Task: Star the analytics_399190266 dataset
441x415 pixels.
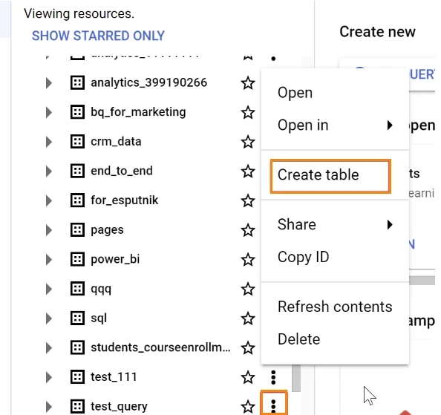Action: point(248,83)
